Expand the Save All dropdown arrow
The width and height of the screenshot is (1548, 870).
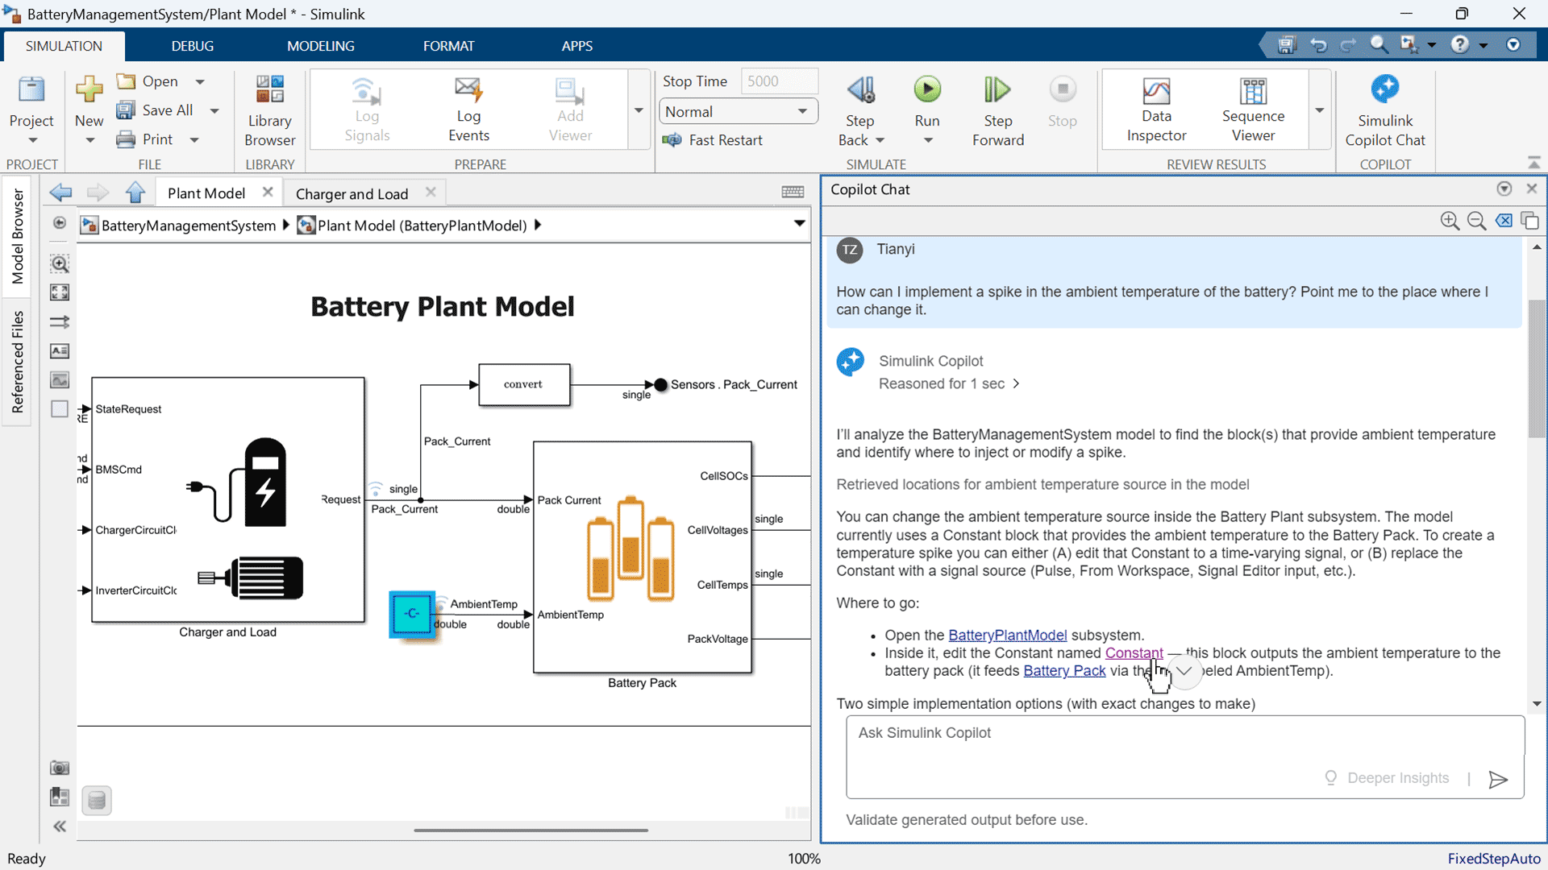pyautogui.click(x=214, y=111)
